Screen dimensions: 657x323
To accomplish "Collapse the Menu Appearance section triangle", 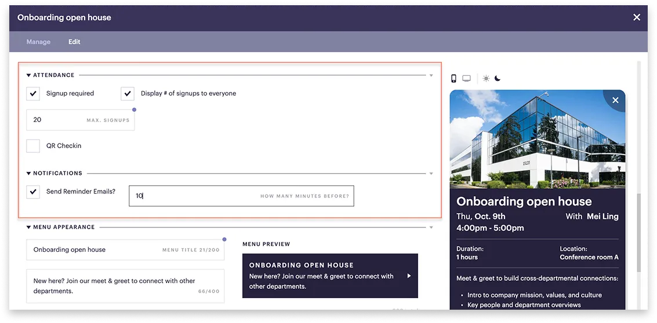I will tap(28, 227).
